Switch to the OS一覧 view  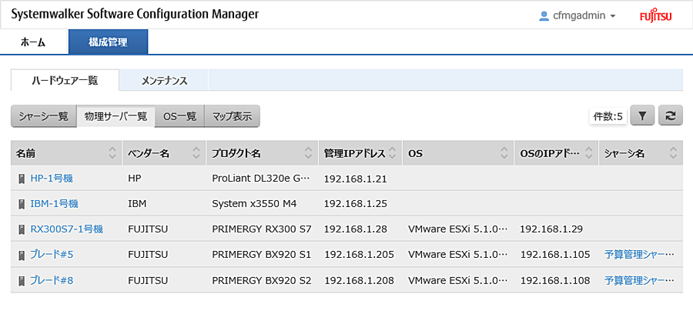click(179, 116)
